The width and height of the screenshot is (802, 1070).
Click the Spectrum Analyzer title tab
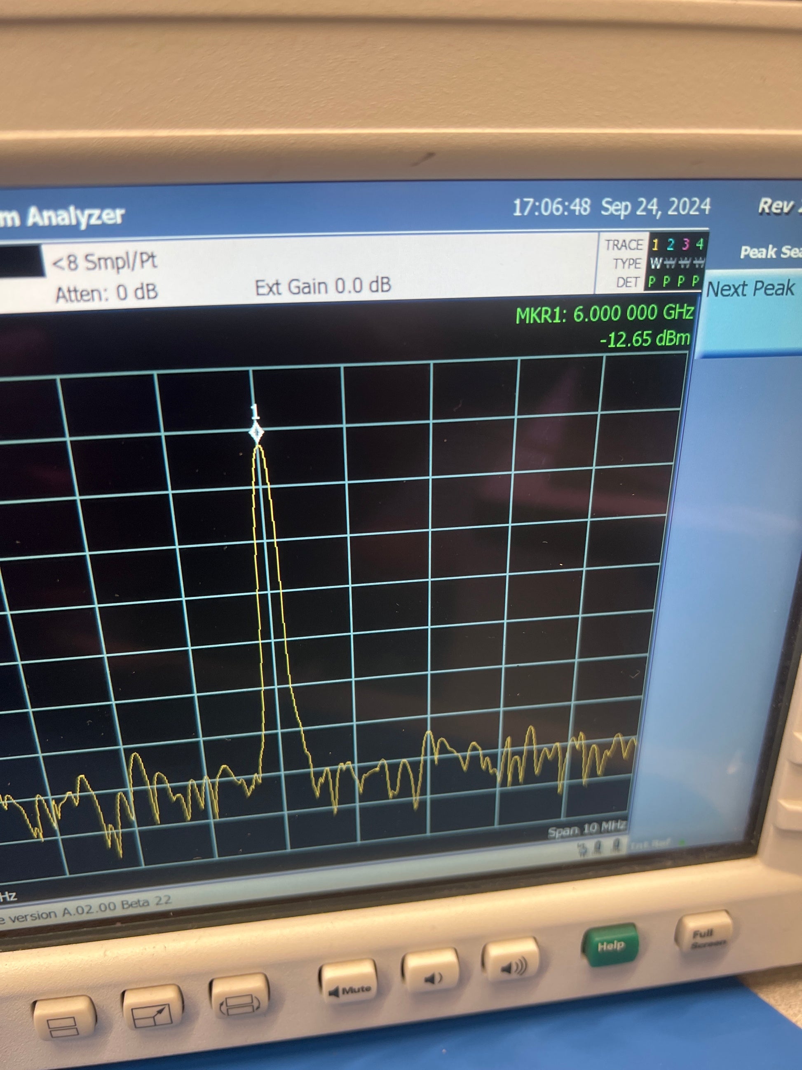click(62, 216)
